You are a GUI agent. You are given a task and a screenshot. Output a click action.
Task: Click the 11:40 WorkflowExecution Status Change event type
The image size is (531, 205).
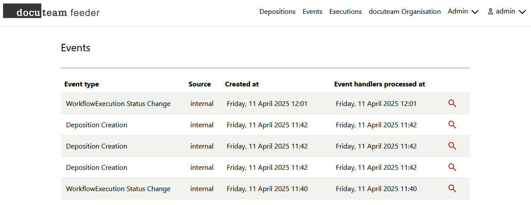[118, 189]
